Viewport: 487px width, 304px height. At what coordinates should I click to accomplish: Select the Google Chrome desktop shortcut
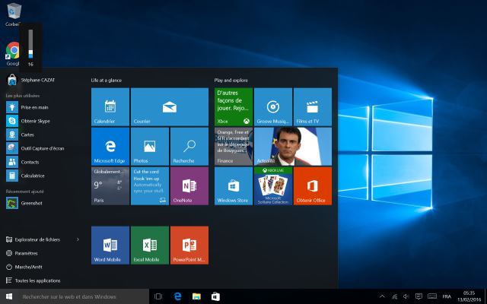12,54
